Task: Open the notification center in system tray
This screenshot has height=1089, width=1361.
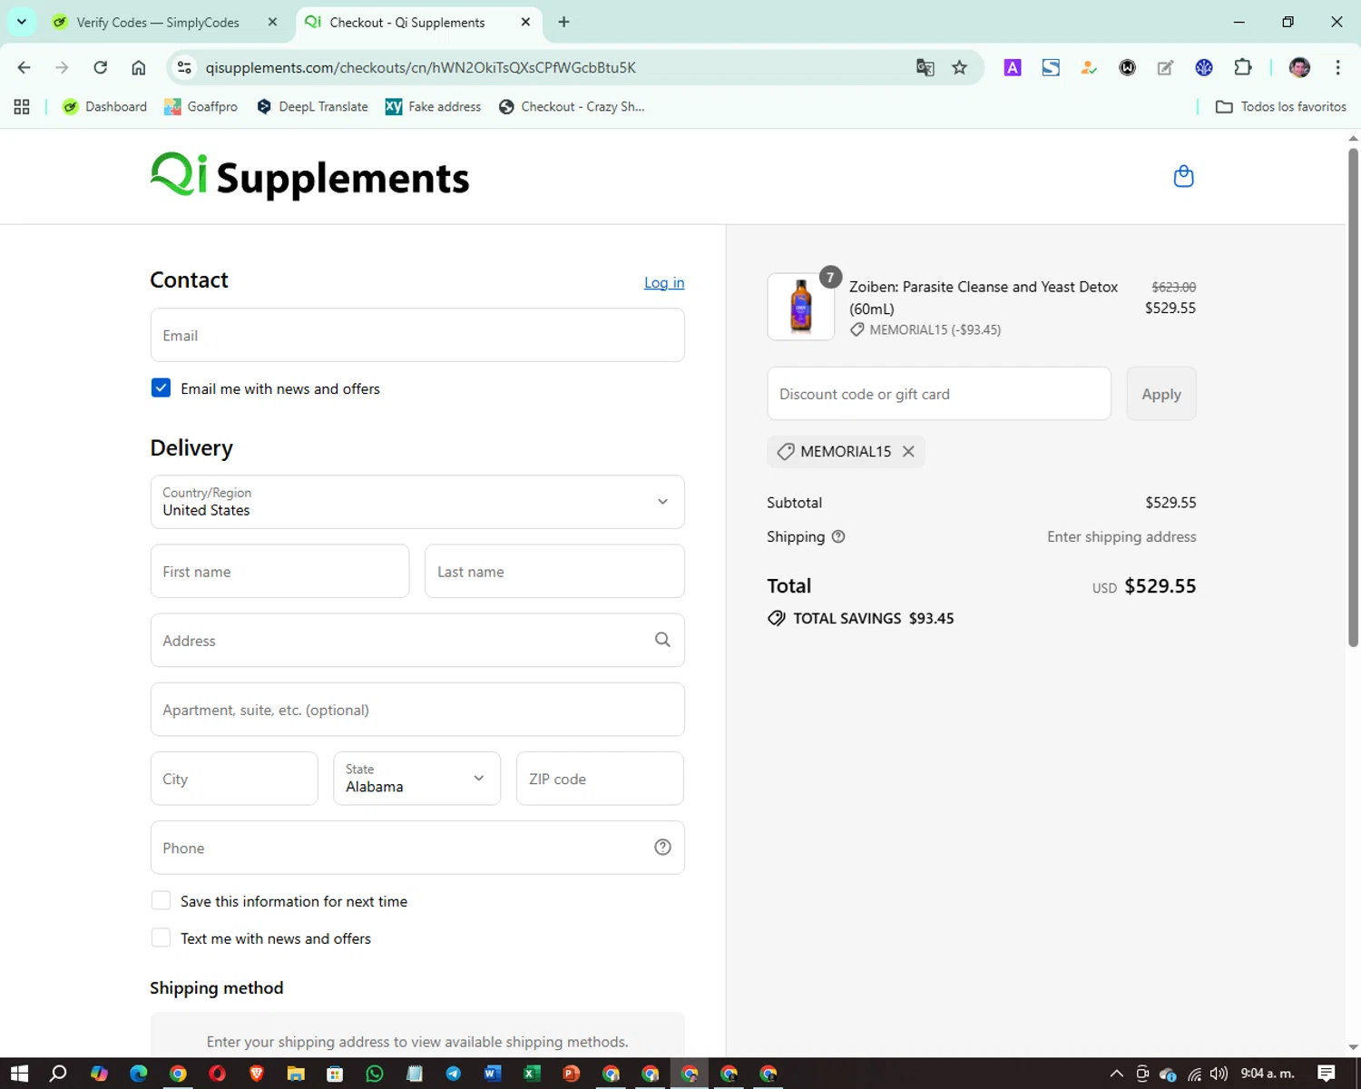Action: pyautogui.click(x=1326, y=1074)
